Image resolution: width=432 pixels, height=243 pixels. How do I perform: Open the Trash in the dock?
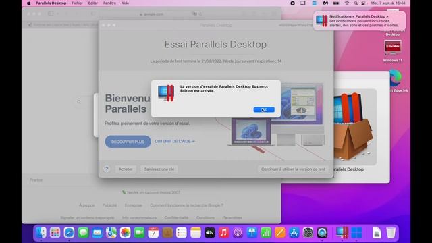click(391, 233)
